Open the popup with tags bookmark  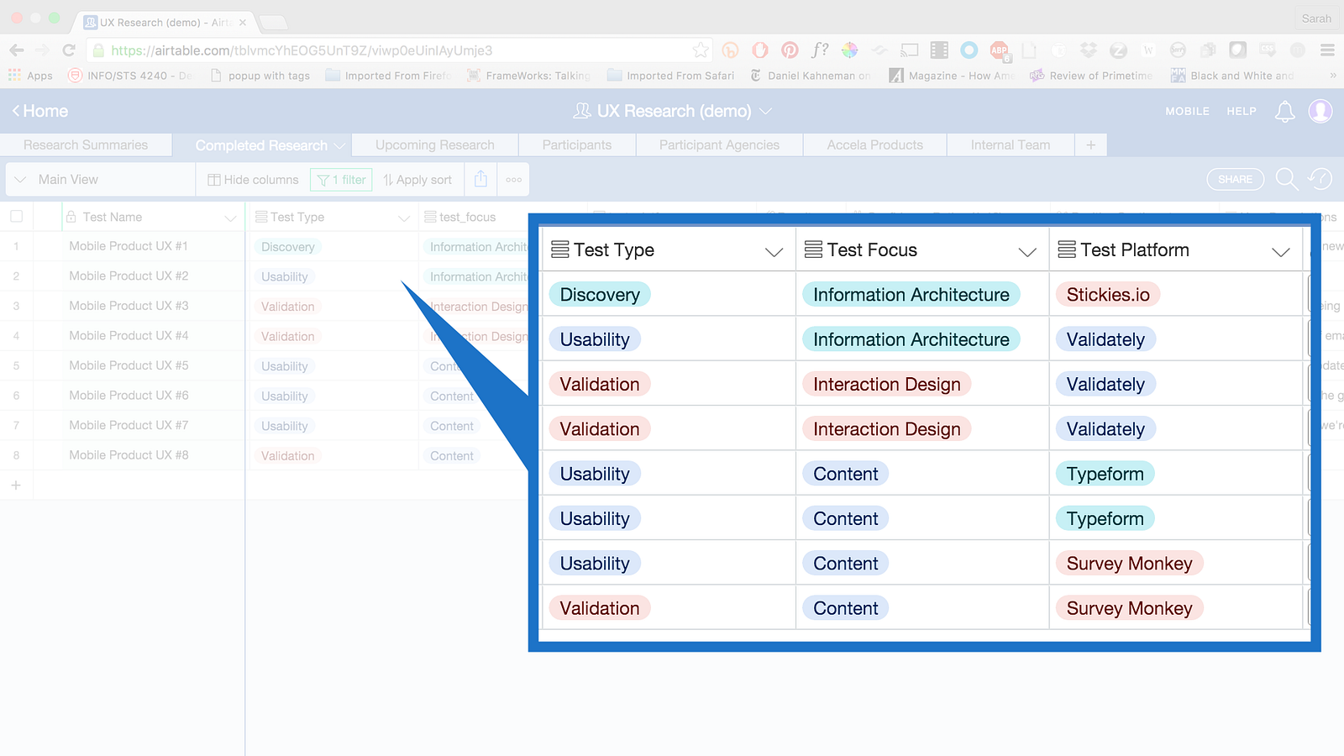(x=260, y=76)
